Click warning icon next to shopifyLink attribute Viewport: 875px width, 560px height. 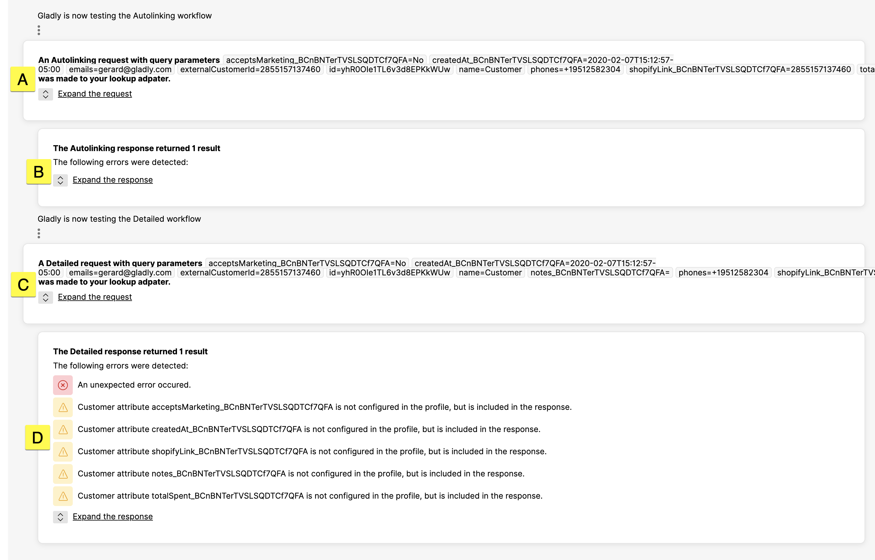pyautogui.click(x=62, y=451)
